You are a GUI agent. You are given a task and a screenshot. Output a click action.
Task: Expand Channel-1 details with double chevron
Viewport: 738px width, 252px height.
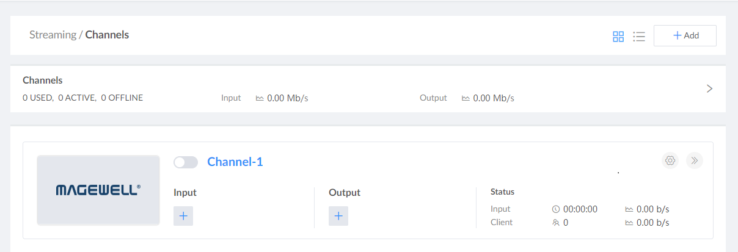(694, 160)
